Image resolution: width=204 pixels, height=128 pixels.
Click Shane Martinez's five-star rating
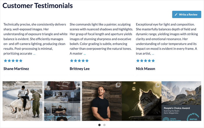(13, 61)
